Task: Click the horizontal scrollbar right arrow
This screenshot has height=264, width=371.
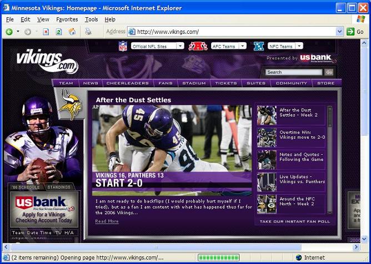Action: 356,247
